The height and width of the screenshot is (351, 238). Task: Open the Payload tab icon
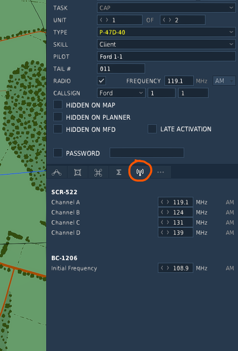pos(78,172)
